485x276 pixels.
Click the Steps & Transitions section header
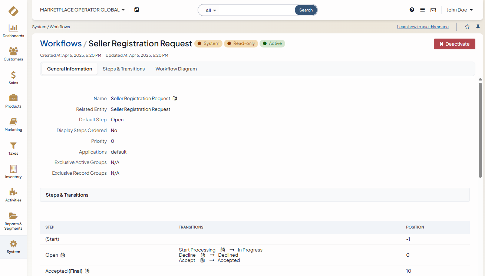point(255,195)
